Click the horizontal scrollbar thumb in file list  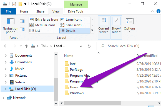(92, 103)
